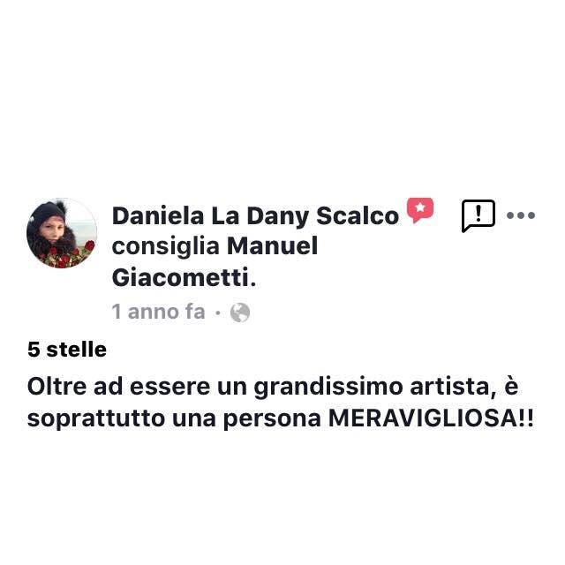Image resolution: width=565 pixels, height=565 pixels.
Task: Click the "1 anno fa" timestamp
Action: [x=159, y=312]
